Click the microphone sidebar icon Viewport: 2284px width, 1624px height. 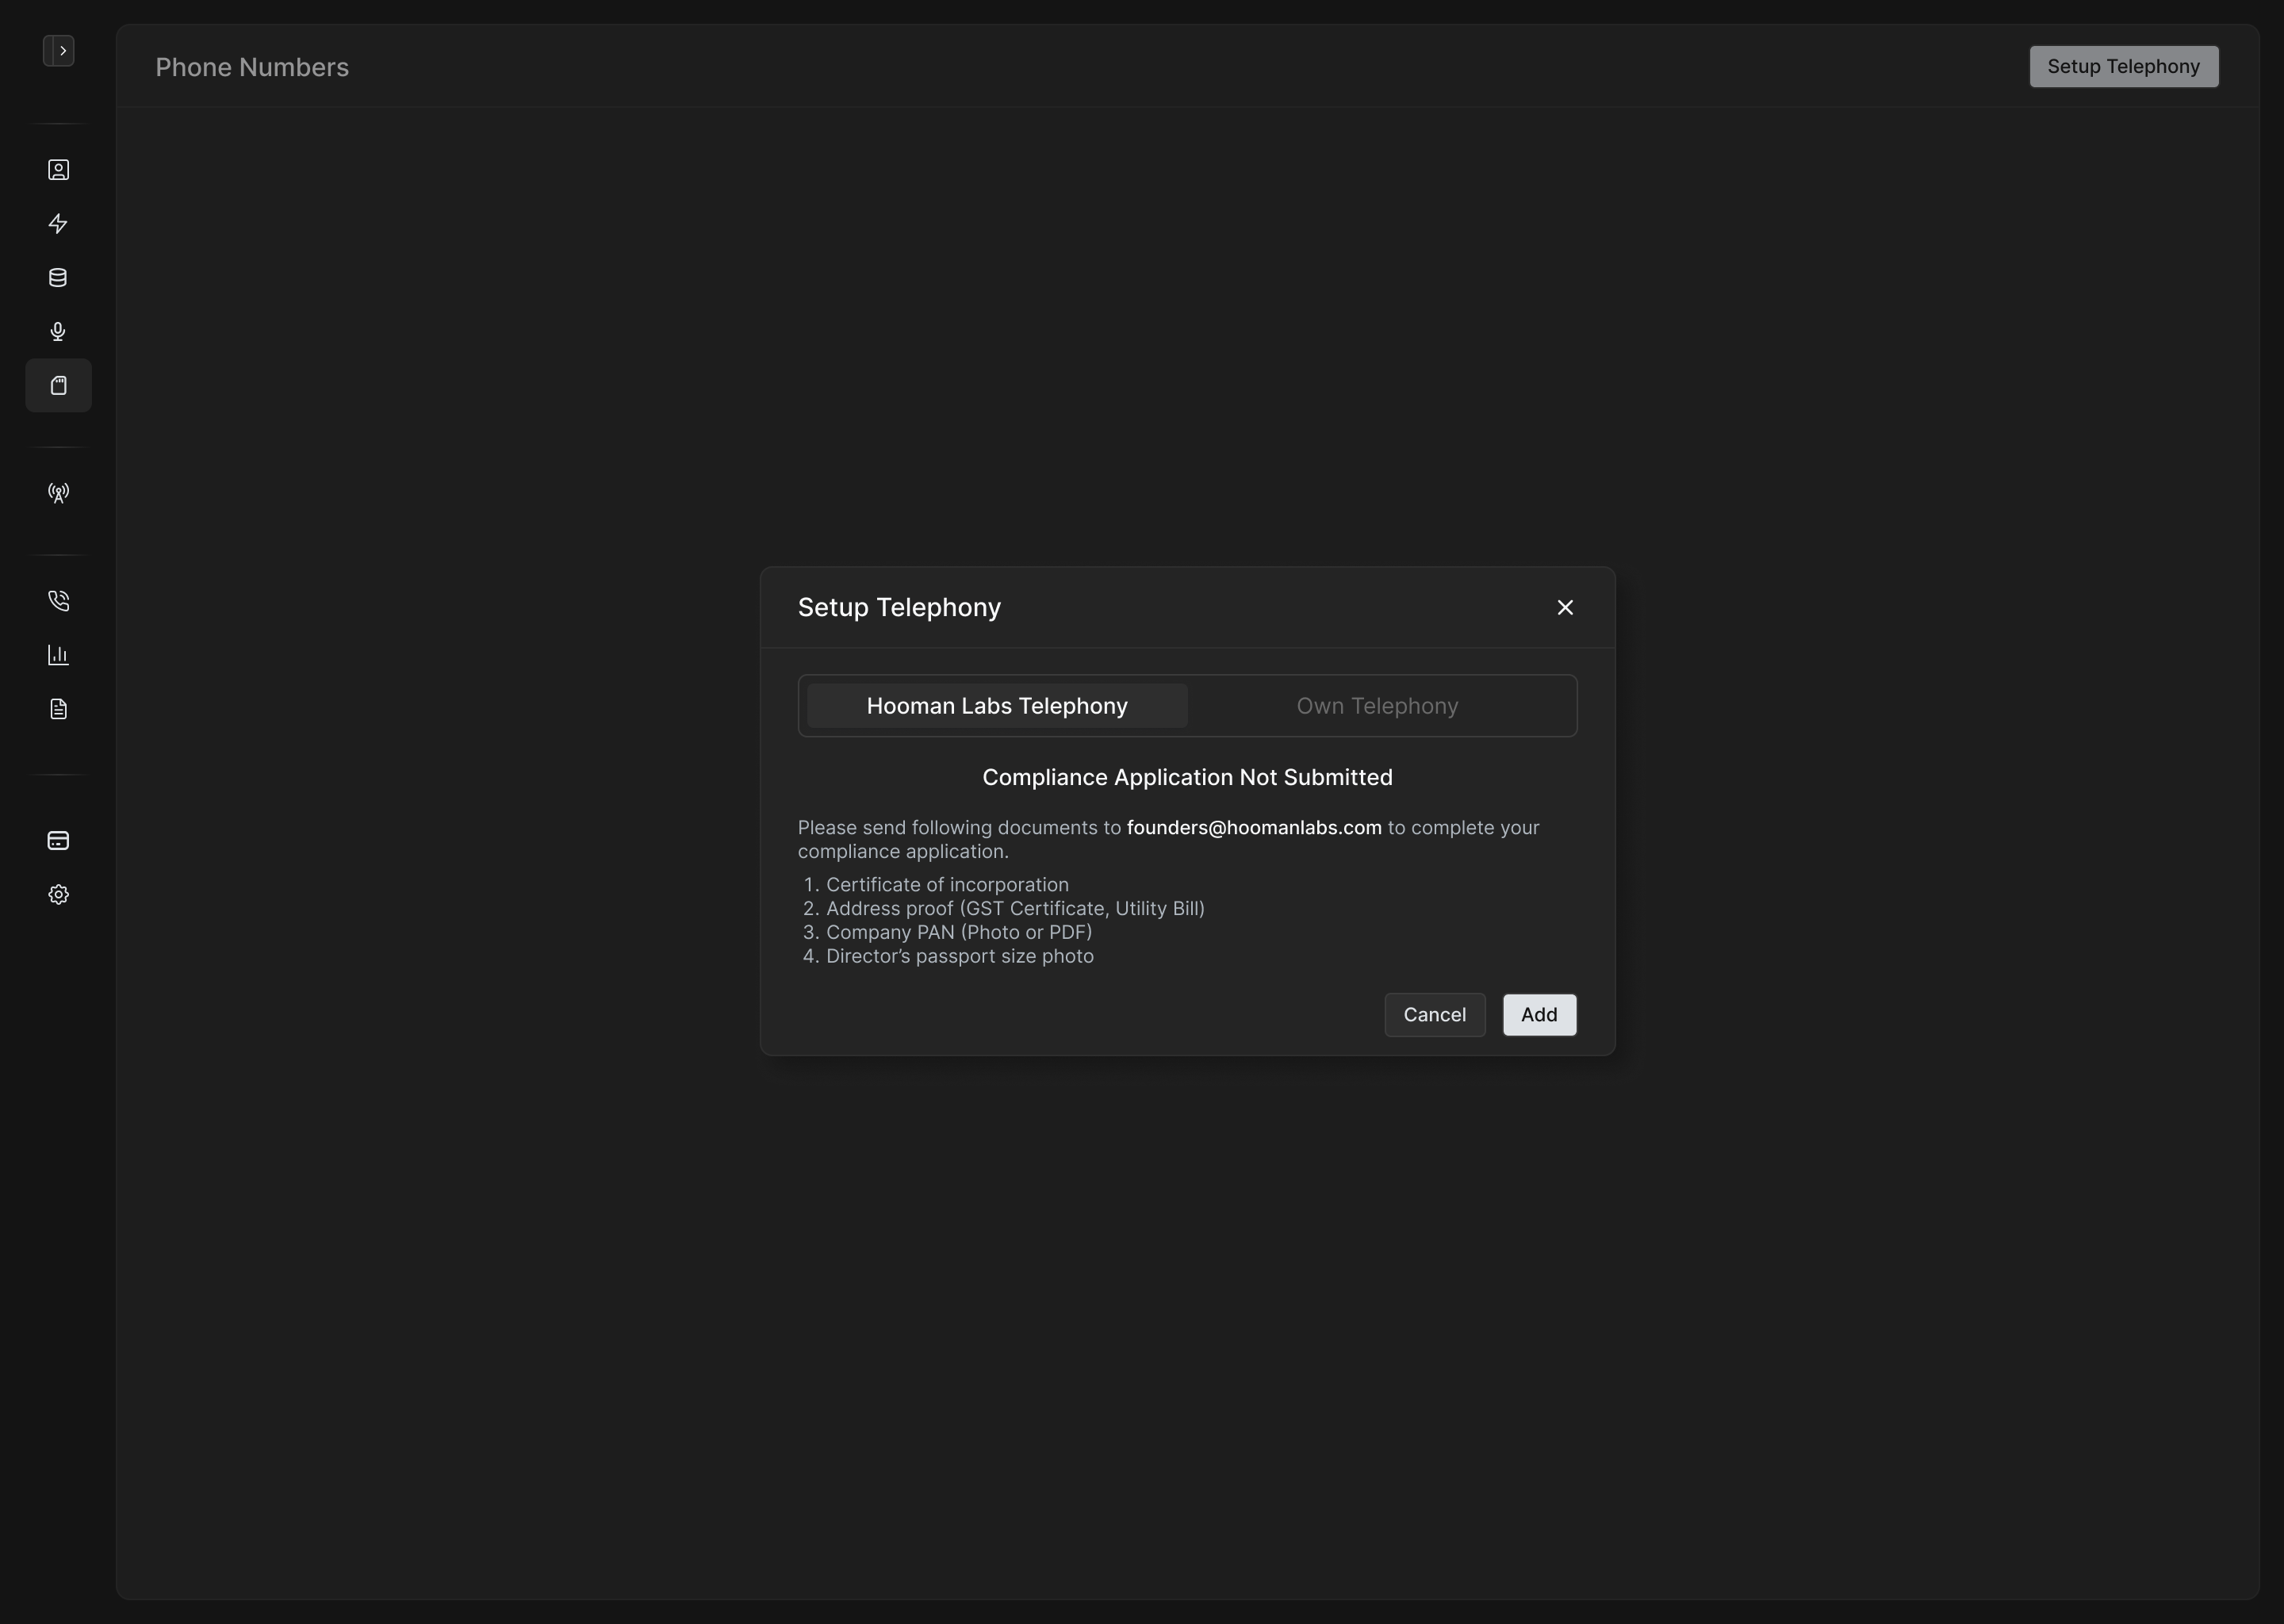click(x=59, y=332)
